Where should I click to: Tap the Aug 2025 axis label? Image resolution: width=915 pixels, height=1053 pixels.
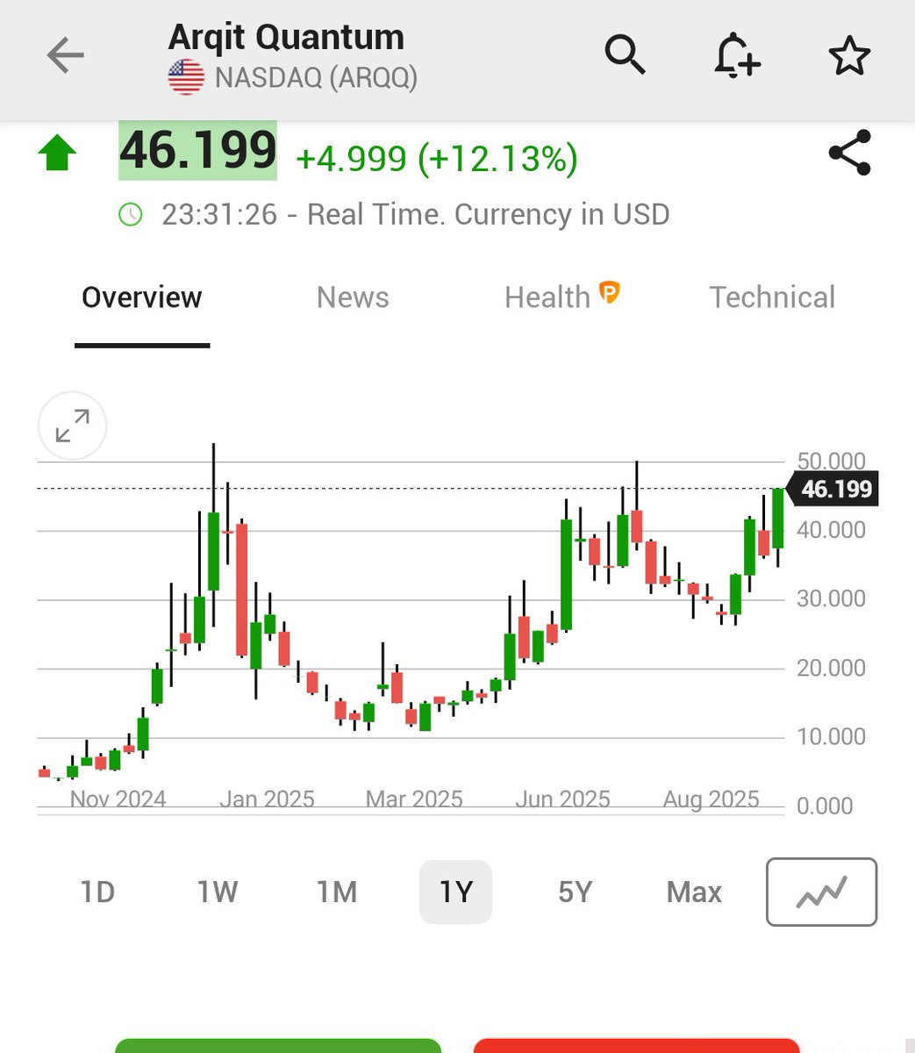click(711, 799)
